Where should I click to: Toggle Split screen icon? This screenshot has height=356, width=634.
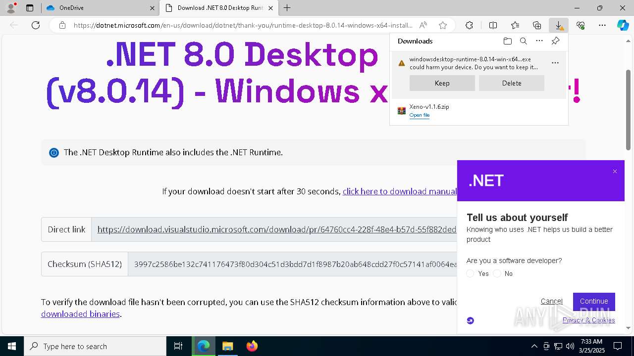tap(493, 25)
